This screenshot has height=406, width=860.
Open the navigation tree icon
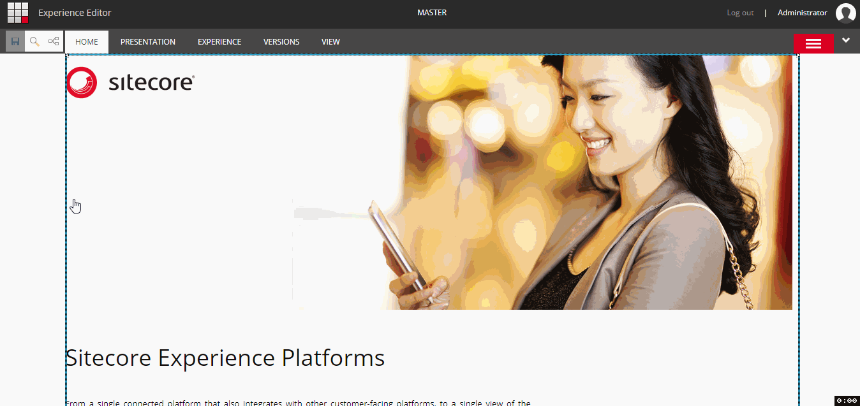(x=54, y=41)
